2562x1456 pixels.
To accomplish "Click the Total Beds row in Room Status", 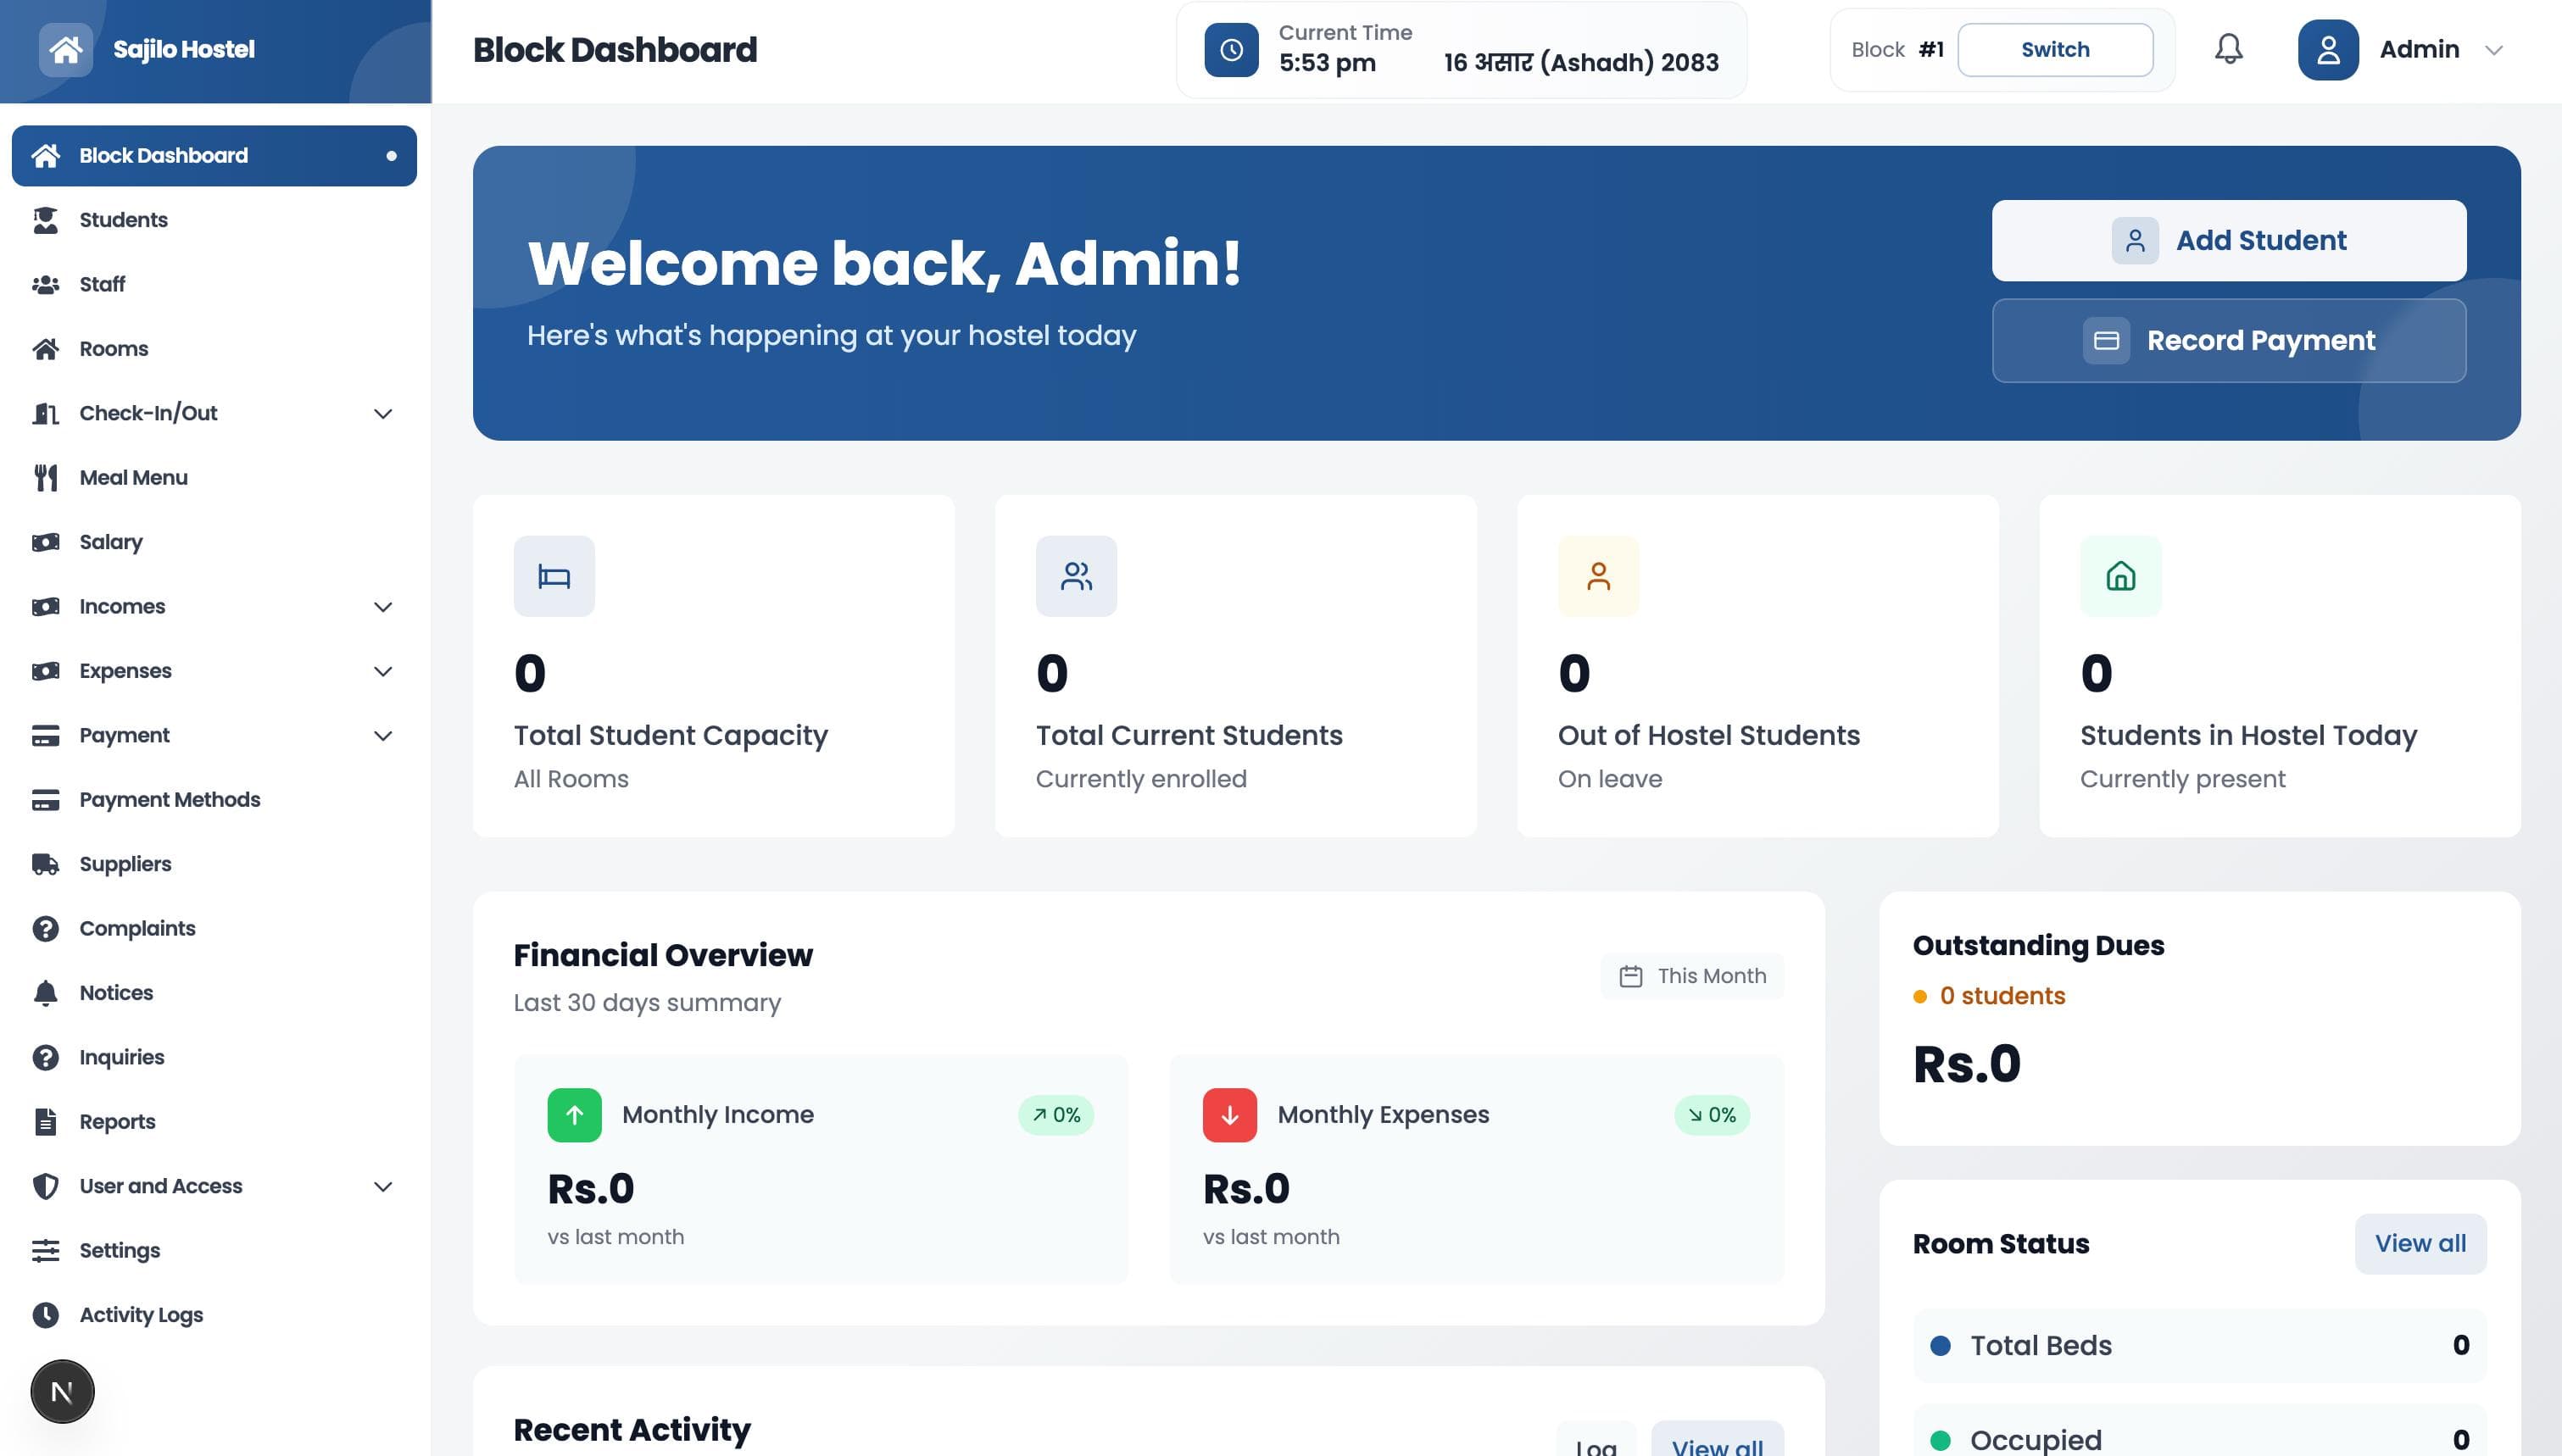I will (x=2199, y=1346).
